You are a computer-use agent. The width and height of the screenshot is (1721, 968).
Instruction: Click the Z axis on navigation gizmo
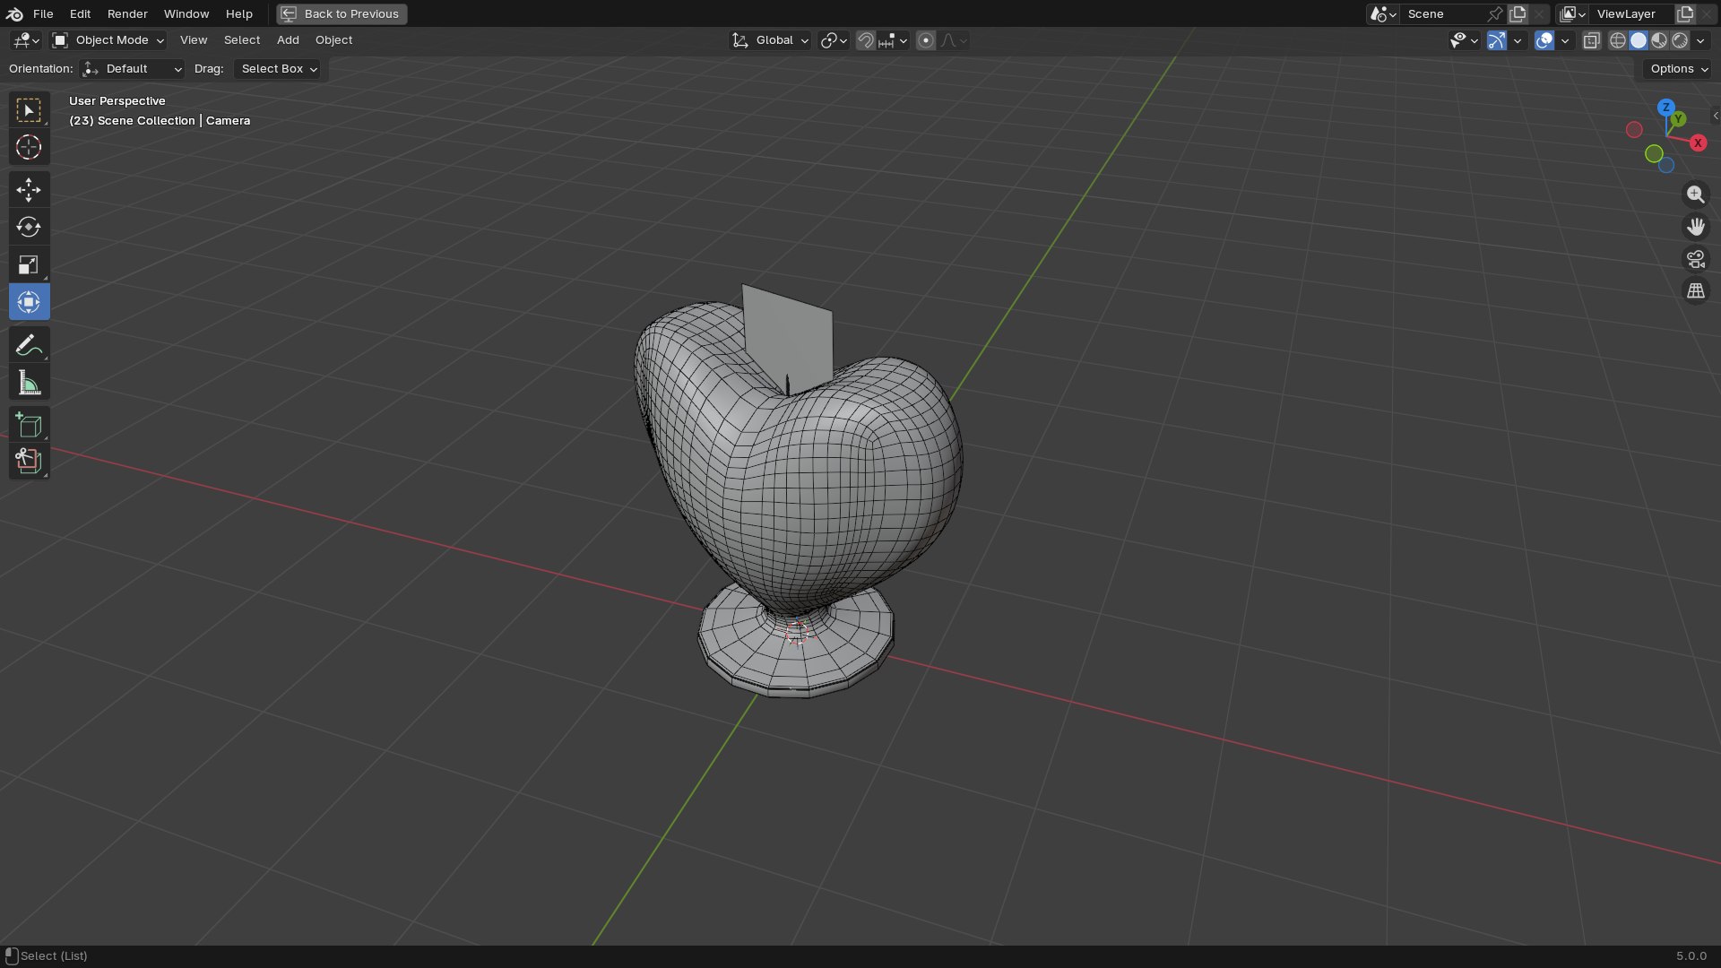[1665, 108]
